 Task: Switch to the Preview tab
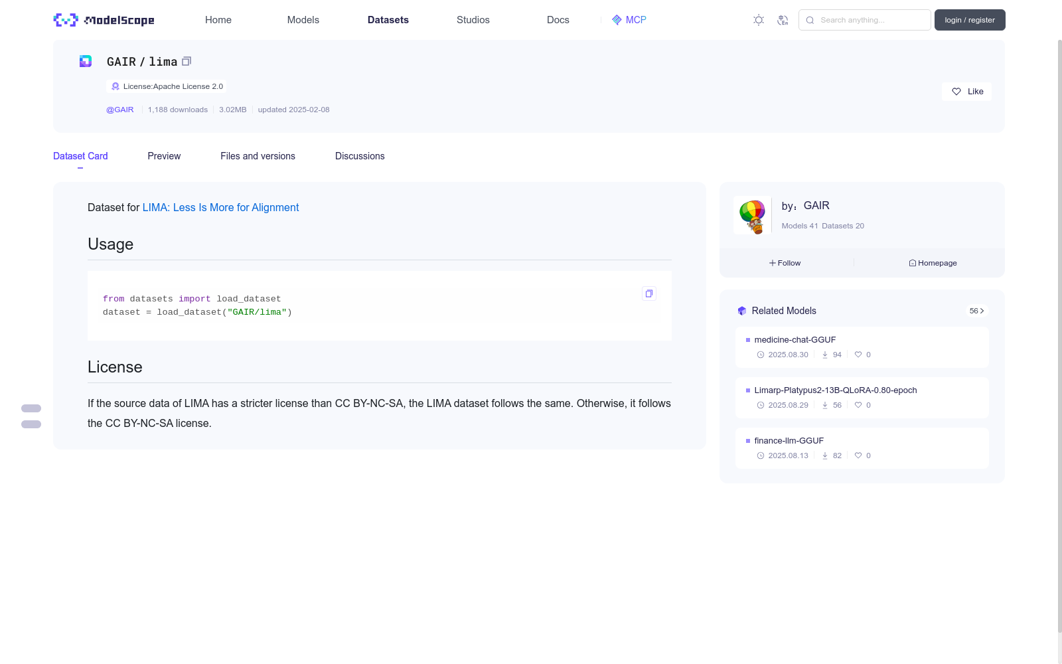pos(164,156)
